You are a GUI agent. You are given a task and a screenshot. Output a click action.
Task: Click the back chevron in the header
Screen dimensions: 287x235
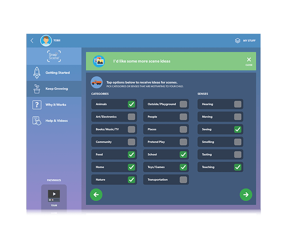pyautogui.click(x=32, y=41)
